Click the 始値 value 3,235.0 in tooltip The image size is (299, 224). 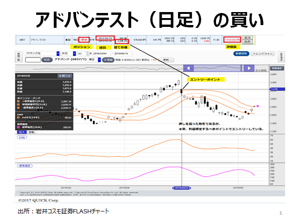[67, 82]
